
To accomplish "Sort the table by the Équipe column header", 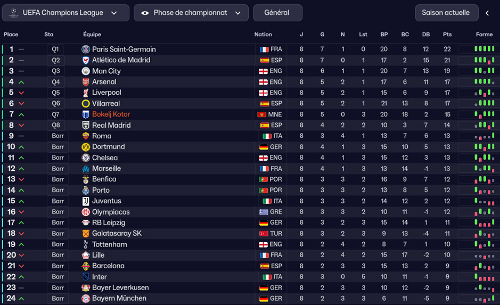I will click(x=92, y=35).
